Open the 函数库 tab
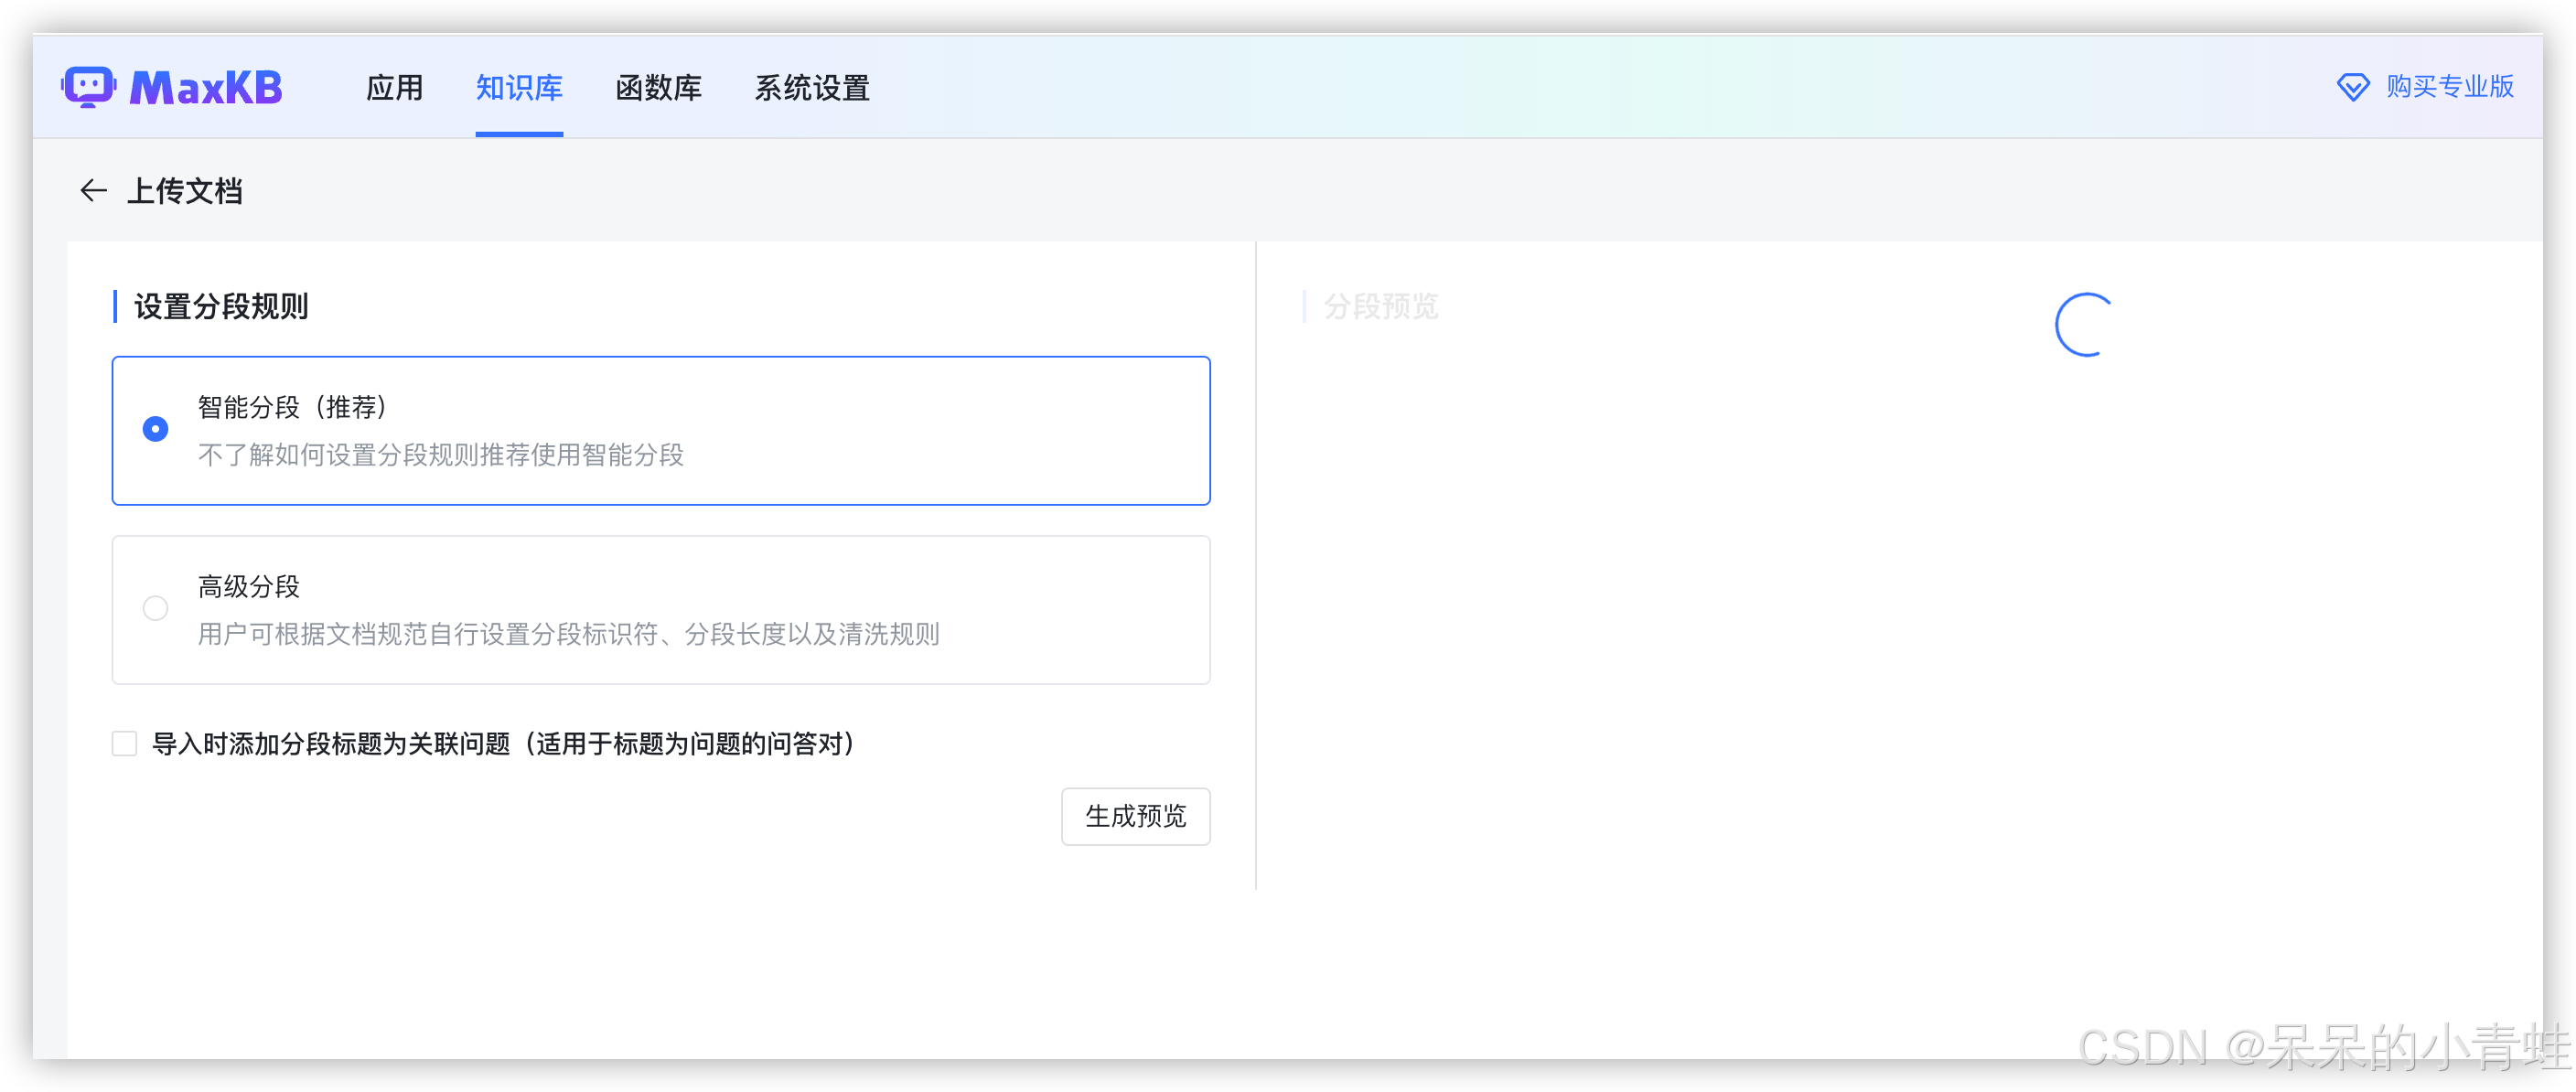Viewport: 2576px width, 1092px height. pyautogui.click(x=658, y=88)
